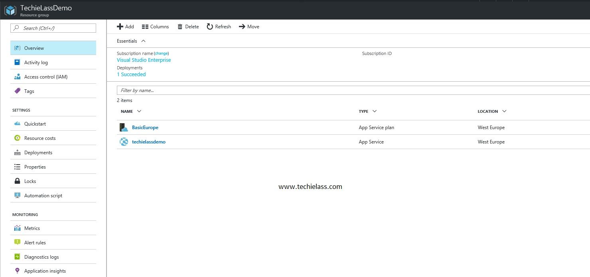Open Alert rules page
The width and height of the screenshot is (590, 277).
53,242
